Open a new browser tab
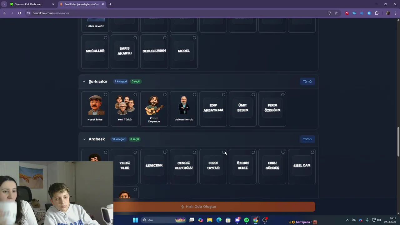Screen dimensions: 400x225 110,4
